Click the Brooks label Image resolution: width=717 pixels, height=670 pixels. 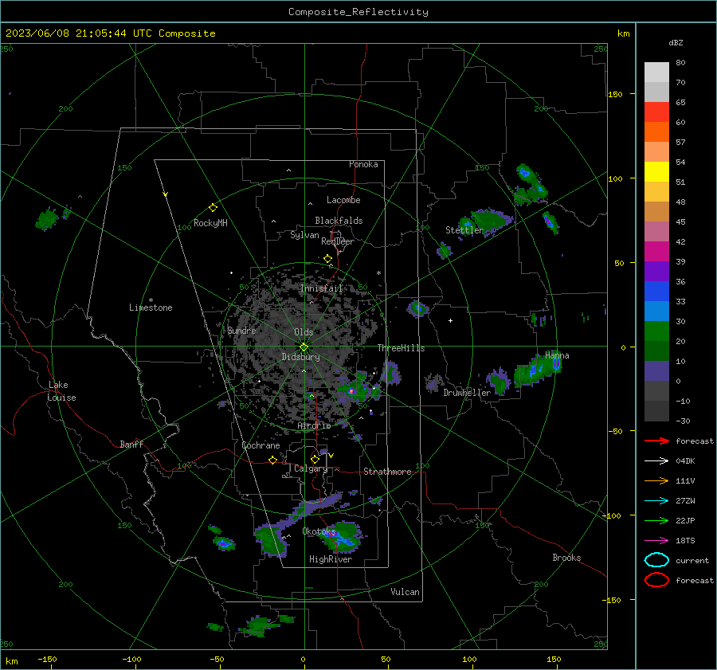point(566,558)
